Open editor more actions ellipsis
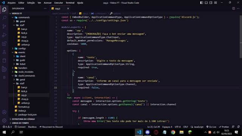Screen dimensions: 242x136 coord(238,8)
